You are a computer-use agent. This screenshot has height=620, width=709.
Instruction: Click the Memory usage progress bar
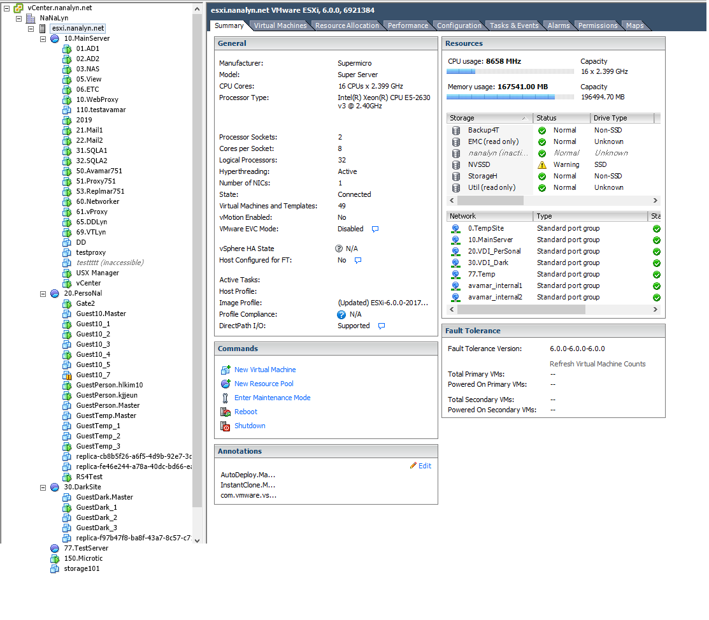(510, 97)
